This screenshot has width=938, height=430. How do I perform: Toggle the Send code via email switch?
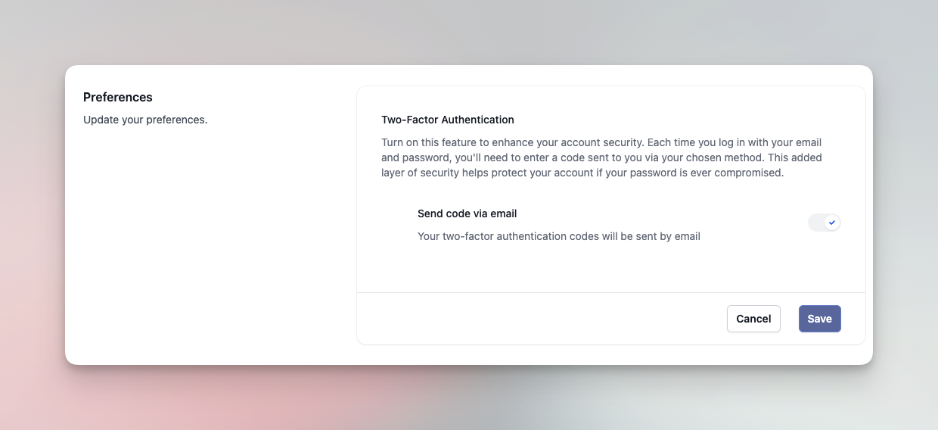[824, 223]
